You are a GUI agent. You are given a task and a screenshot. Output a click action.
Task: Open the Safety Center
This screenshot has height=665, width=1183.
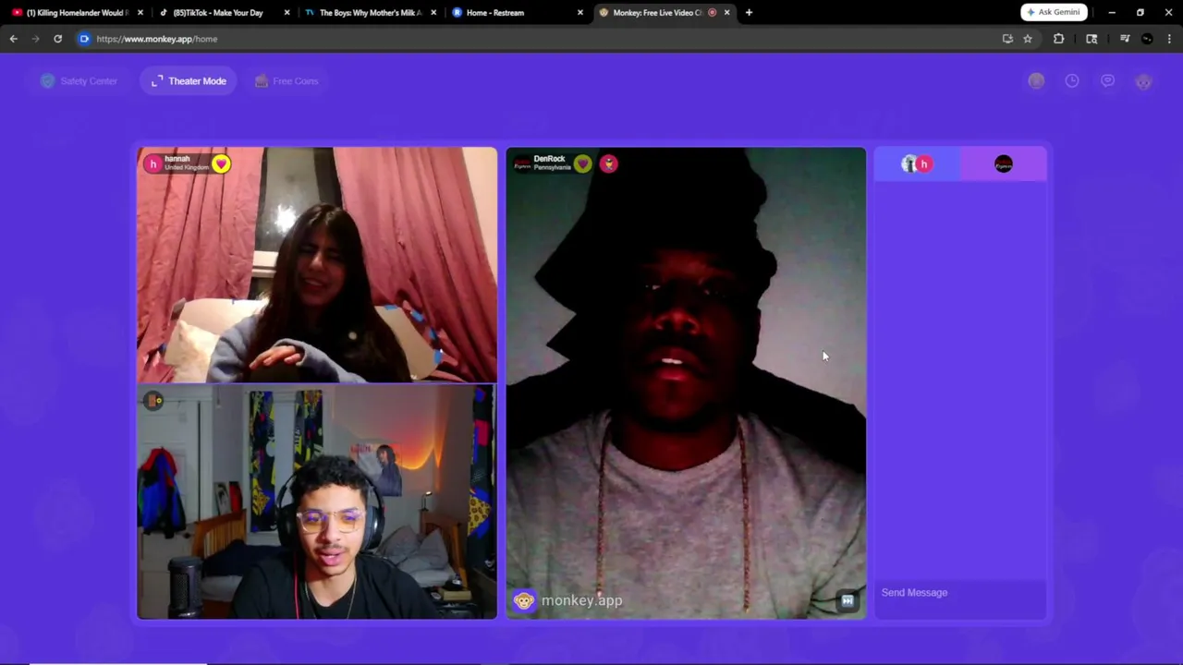79,81
